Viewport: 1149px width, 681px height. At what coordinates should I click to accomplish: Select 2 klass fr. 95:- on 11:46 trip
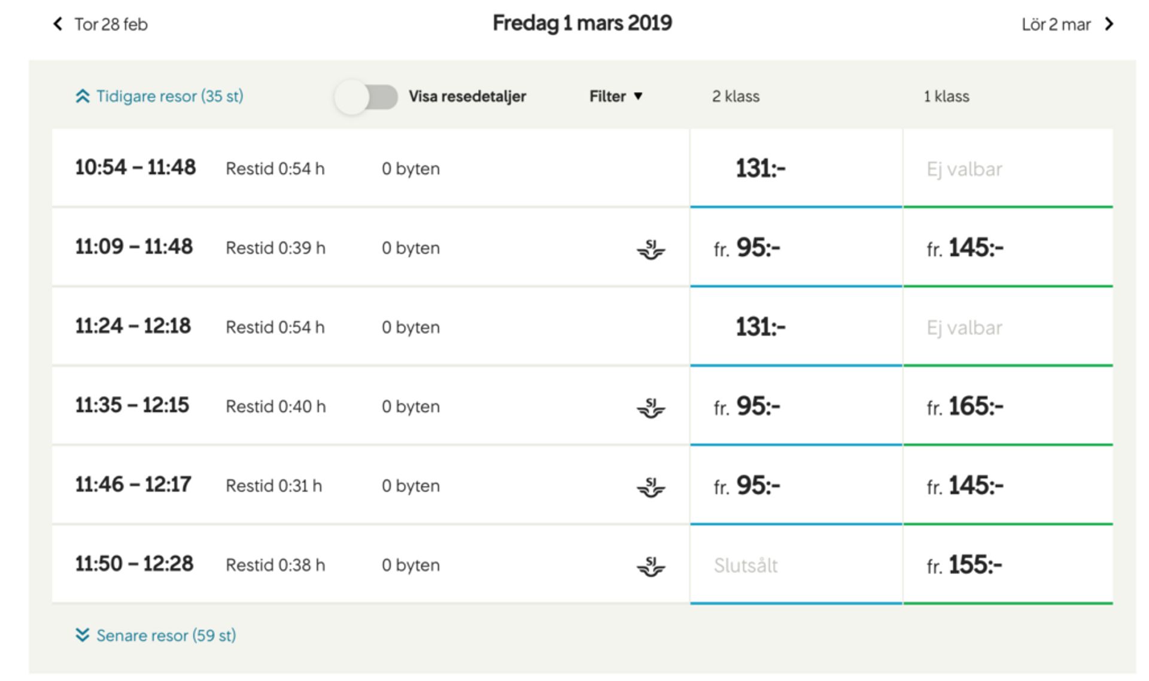click(x=796, y=485)
